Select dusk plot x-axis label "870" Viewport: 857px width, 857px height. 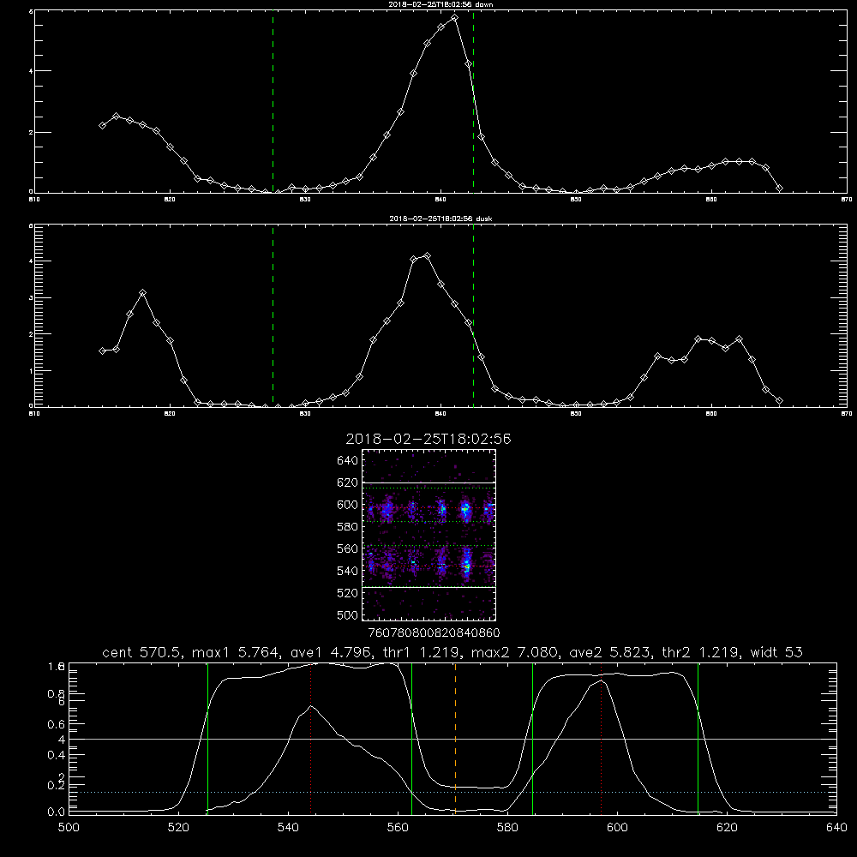[x=847, y=414]
